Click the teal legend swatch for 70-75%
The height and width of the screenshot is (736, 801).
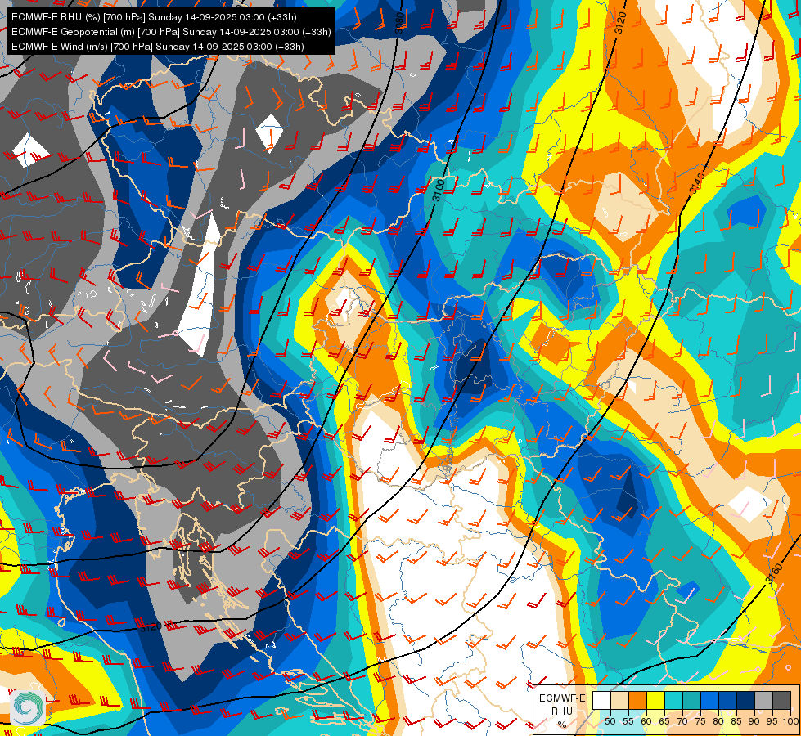tap(691, 700)
